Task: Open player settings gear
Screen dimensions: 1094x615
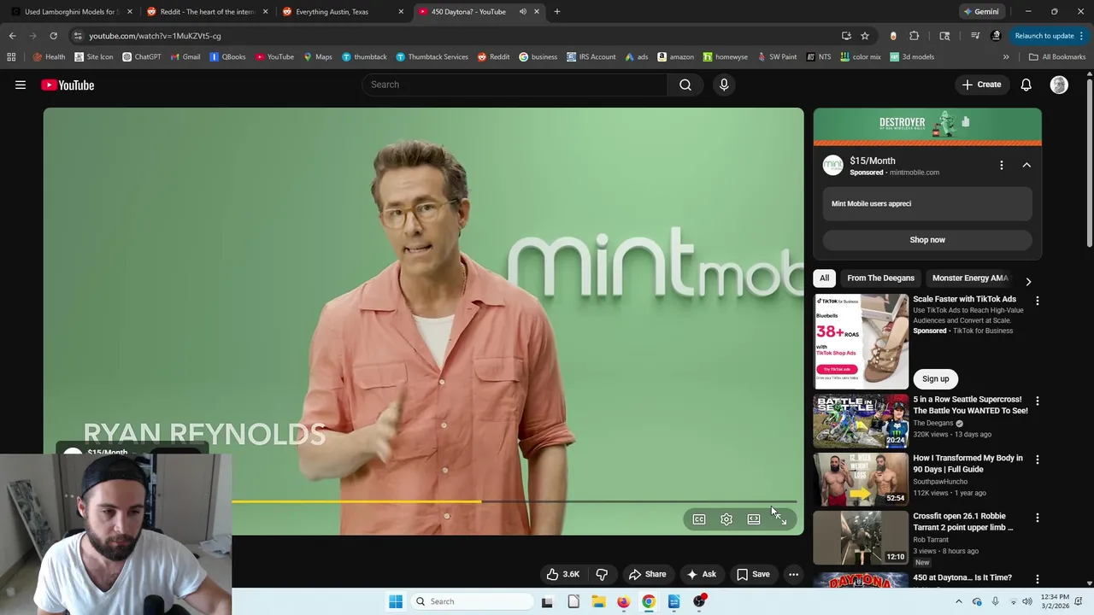Action: [726, 519]
